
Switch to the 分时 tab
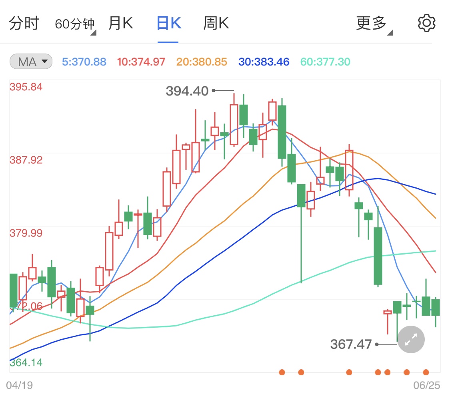24,23
